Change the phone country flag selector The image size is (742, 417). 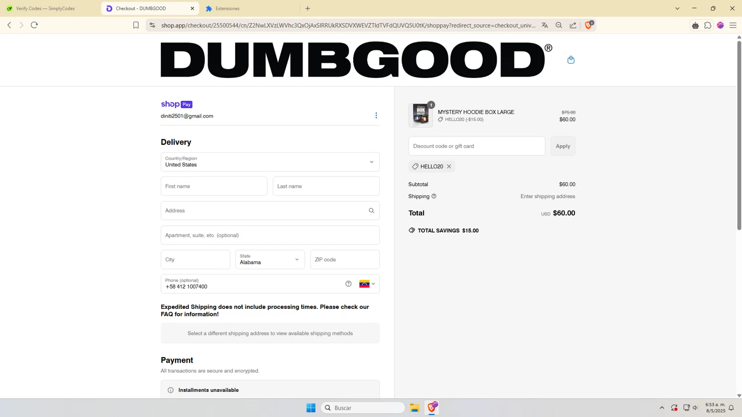coord(367,284)
